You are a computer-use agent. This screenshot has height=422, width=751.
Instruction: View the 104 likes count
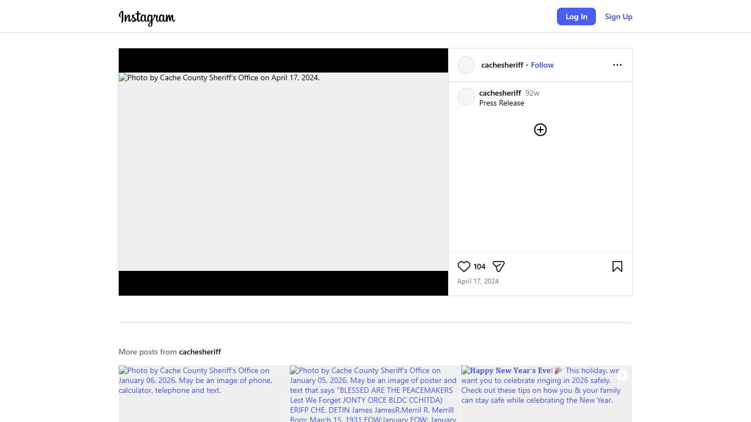coord(479,266)
